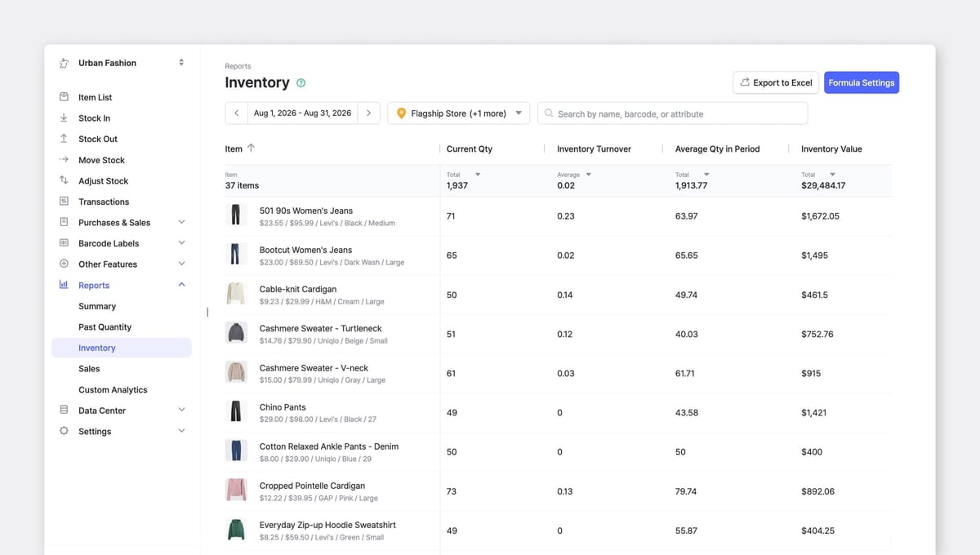
Task: Open Formula Settings
Action: (x=862, y=82)
